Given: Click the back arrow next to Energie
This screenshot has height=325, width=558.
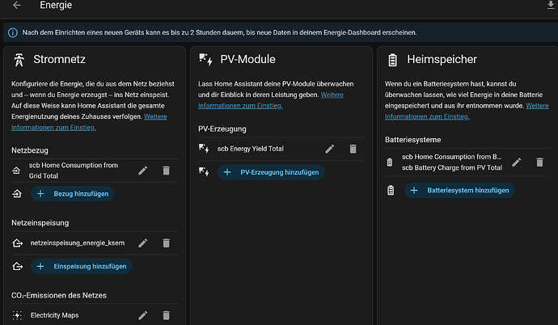Looking at the screenshot, I should 17,6.
